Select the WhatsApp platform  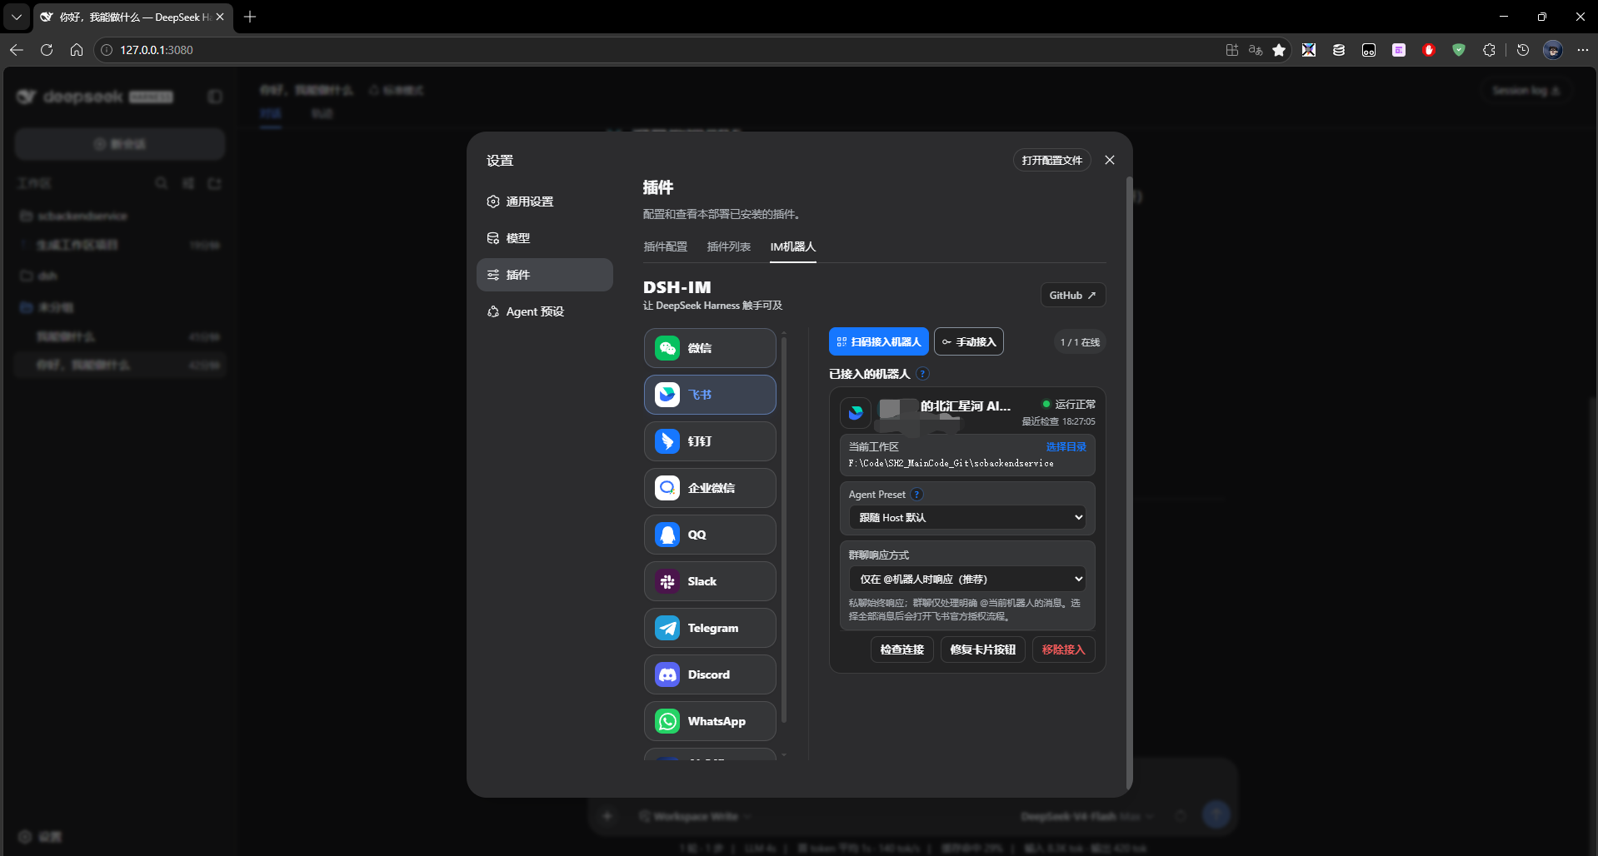click(x=710, y=721)
